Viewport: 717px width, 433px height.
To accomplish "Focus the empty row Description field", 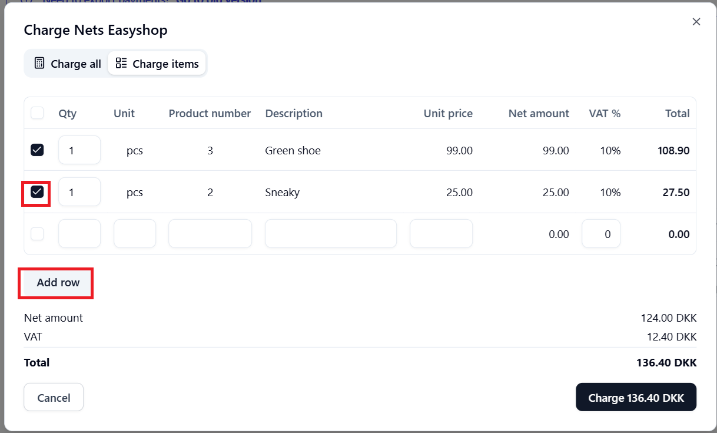I will click(x=331, y=234).
